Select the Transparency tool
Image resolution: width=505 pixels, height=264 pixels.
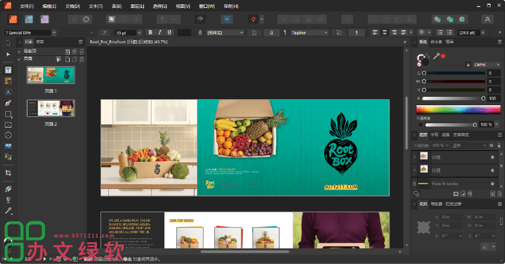tap(8, 200)
